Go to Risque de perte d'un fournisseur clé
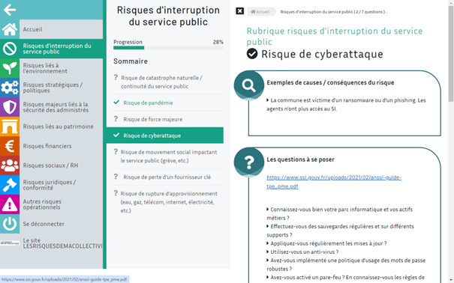The height and width of the screenshot is (283, 454). pyautogui.click(x=168, y=177)
